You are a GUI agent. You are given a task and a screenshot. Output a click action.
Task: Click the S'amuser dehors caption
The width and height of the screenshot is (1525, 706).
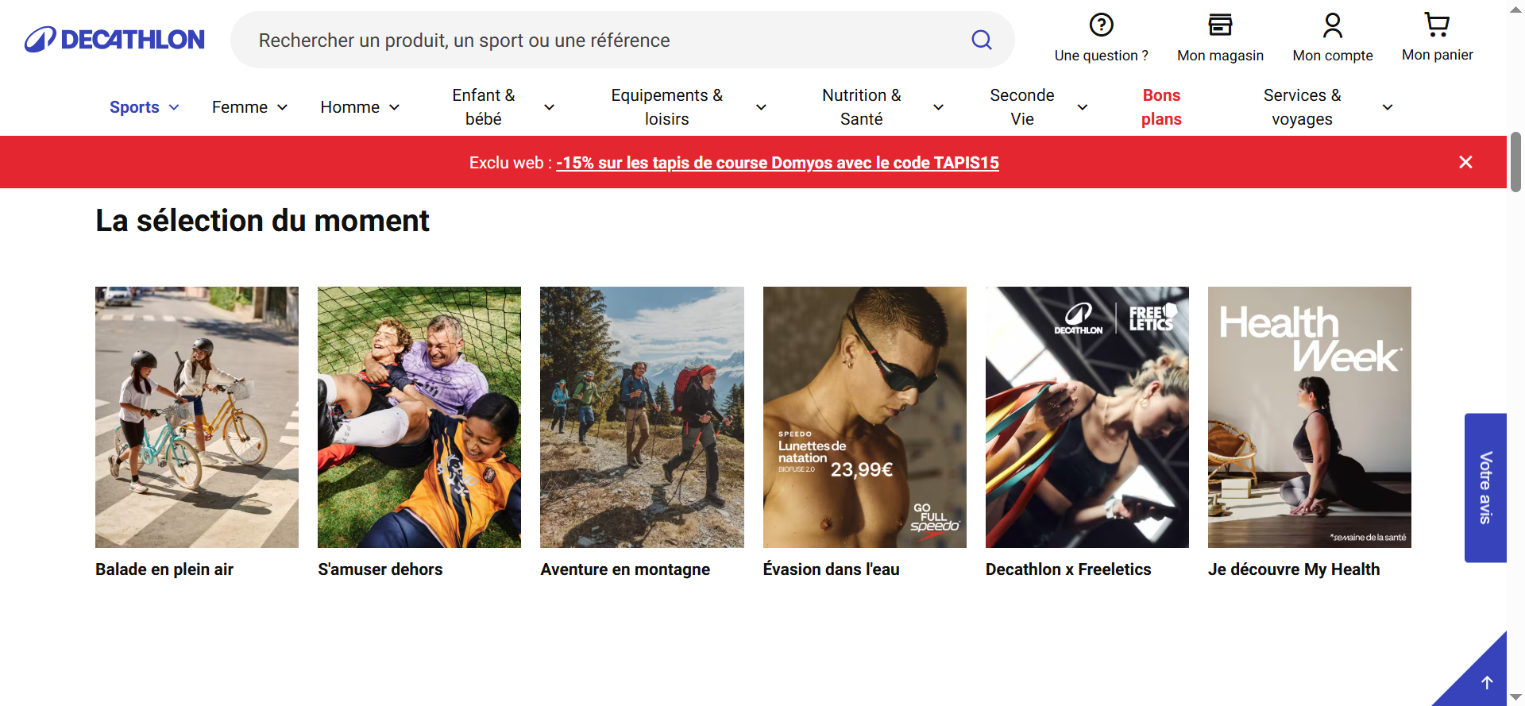point(380,569)
